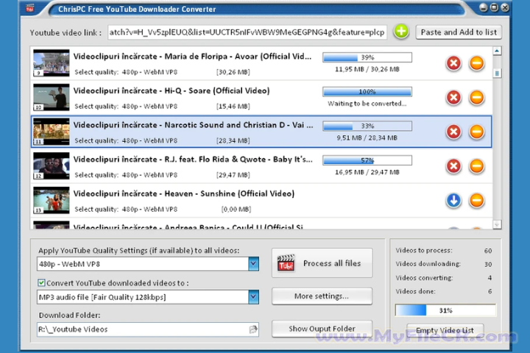Select thumbnail number 10 Hi-Q Soare

pyautogui.click(x=52, y=97)
